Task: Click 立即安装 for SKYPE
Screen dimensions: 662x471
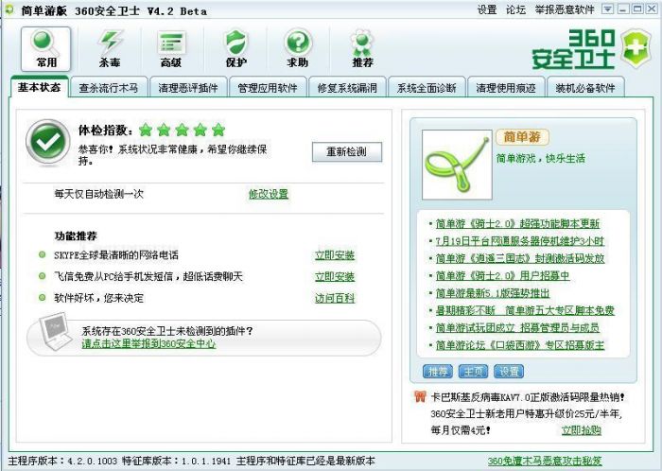Action: (x=335, y=255)
